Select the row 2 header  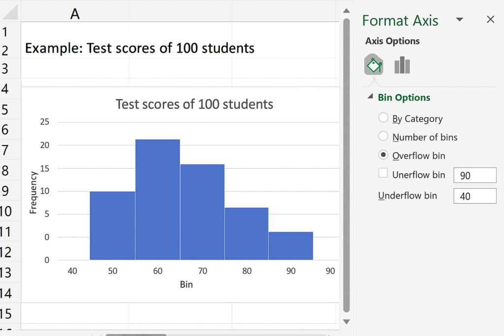(x=6, y=51)
